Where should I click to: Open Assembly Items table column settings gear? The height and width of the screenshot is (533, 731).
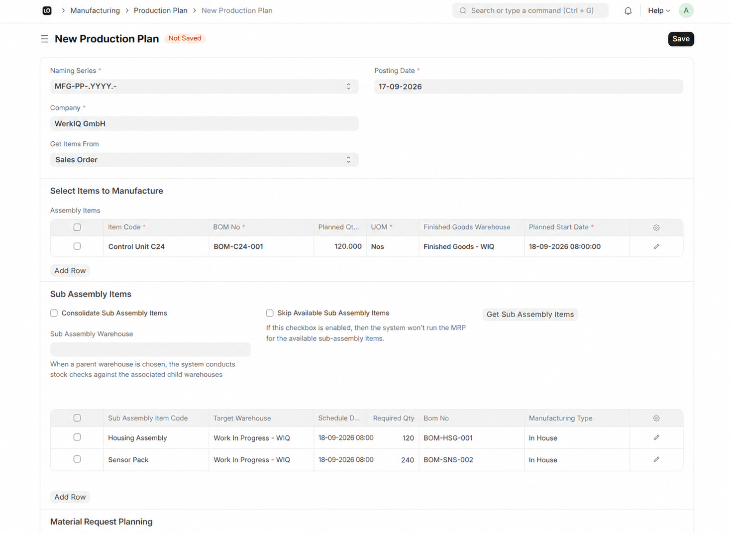tap(656, 227)
